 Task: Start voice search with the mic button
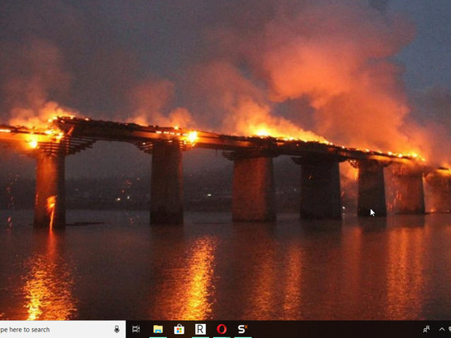[116, 329]
